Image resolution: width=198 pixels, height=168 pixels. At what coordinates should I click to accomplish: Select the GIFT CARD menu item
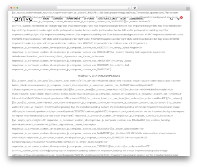(89, 19)
